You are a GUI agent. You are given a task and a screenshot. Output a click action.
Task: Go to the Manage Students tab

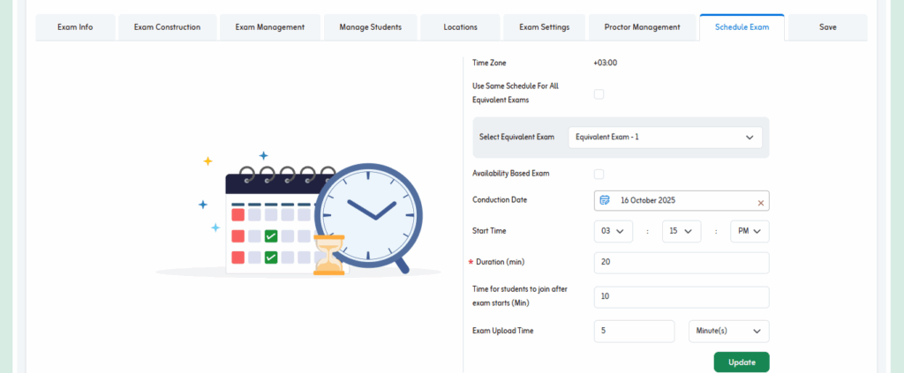pos(370,27)
